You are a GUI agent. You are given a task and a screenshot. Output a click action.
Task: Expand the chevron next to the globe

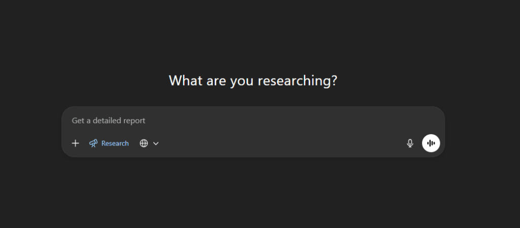tap(156, 143)
